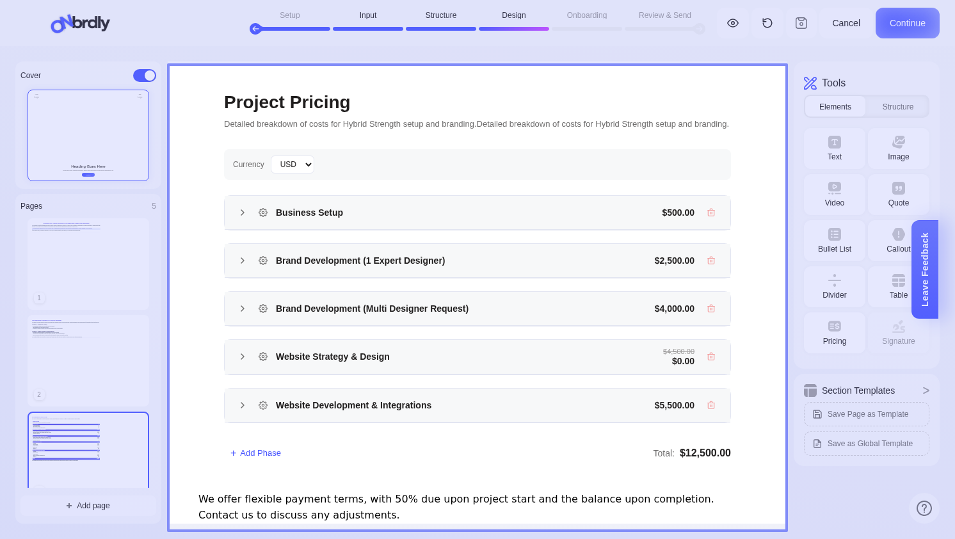955x539 pixels.
Task: Switch to the Structure tab in Tools
Action: pyautogui.click(x=897, y=107)
